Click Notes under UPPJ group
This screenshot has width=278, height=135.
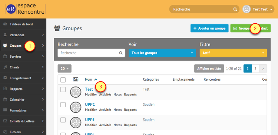tap(118, 125)
